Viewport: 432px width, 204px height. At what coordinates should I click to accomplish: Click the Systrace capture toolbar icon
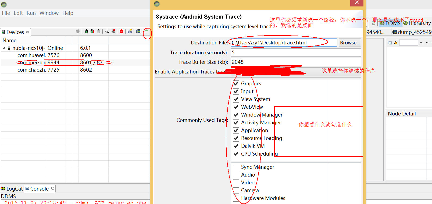(147, 31)
